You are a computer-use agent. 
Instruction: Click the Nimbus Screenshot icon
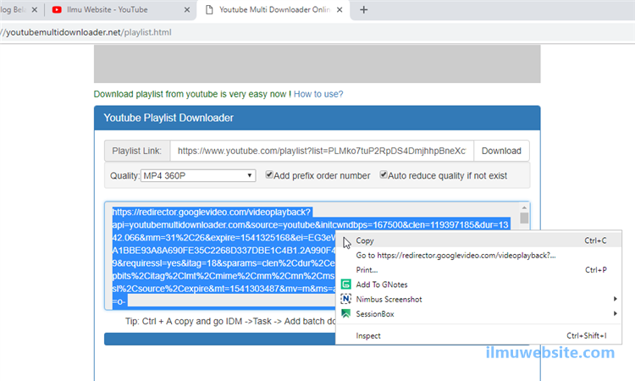click(x=345, y=299)
